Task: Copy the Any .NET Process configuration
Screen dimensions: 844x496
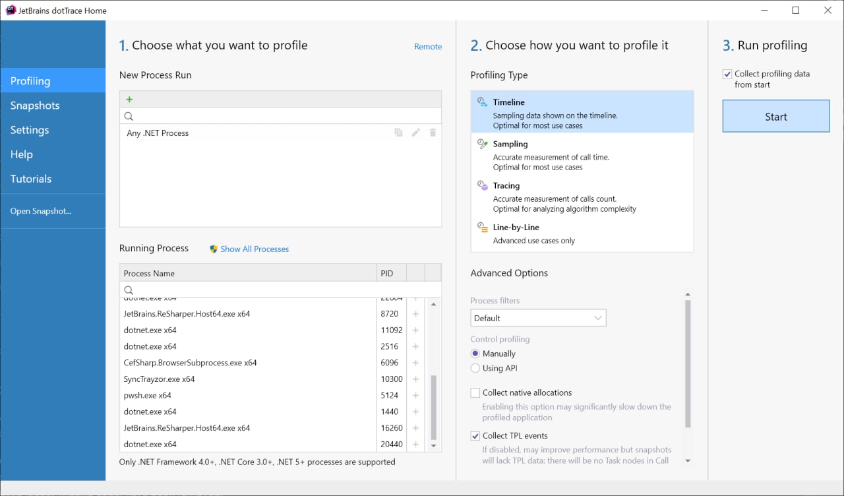Action: tap(398, 133)
